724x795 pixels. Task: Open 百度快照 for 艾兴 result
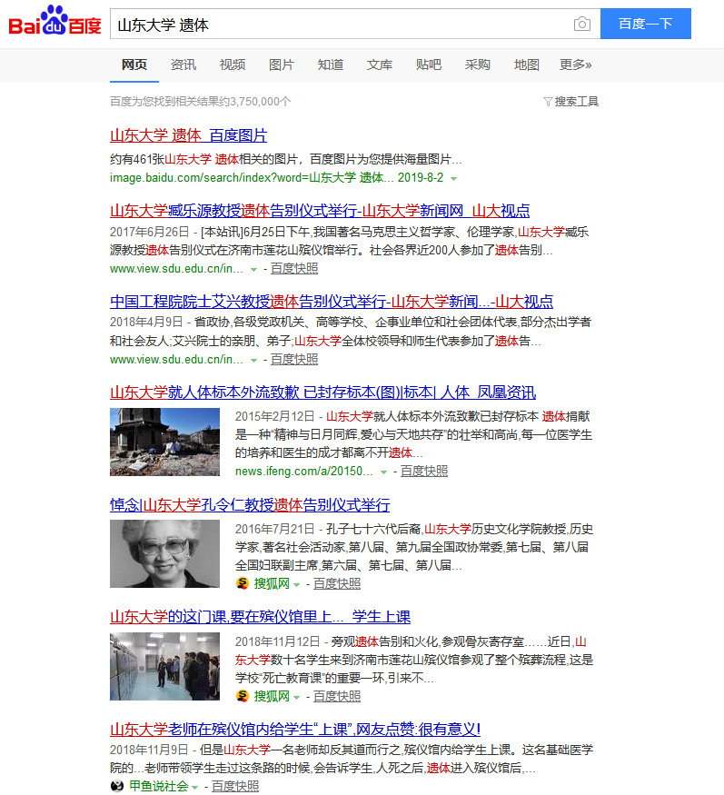[294, 360]
